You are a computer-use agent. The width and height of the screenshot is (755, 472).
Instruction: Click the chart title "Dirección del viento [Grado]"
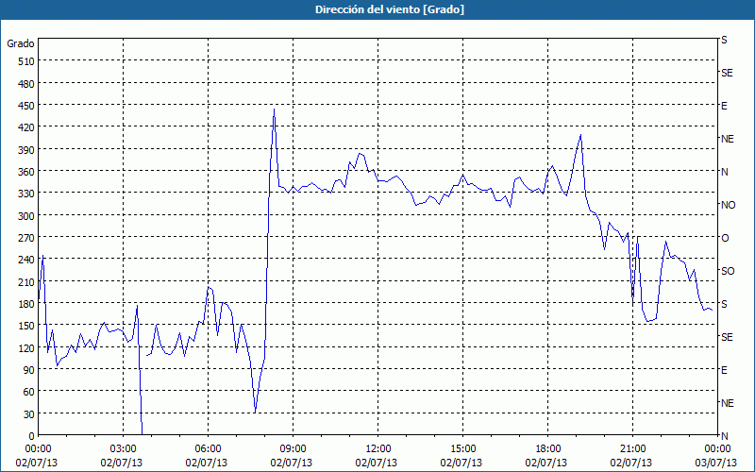click(x=390, y=9)
